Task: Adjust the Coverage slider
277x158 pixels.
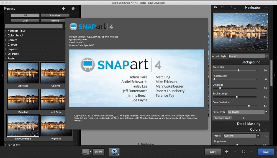Action: [220, 88]
